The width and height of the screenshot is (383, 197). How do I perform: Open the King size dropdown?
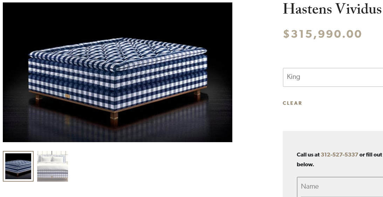pos(333,77)
